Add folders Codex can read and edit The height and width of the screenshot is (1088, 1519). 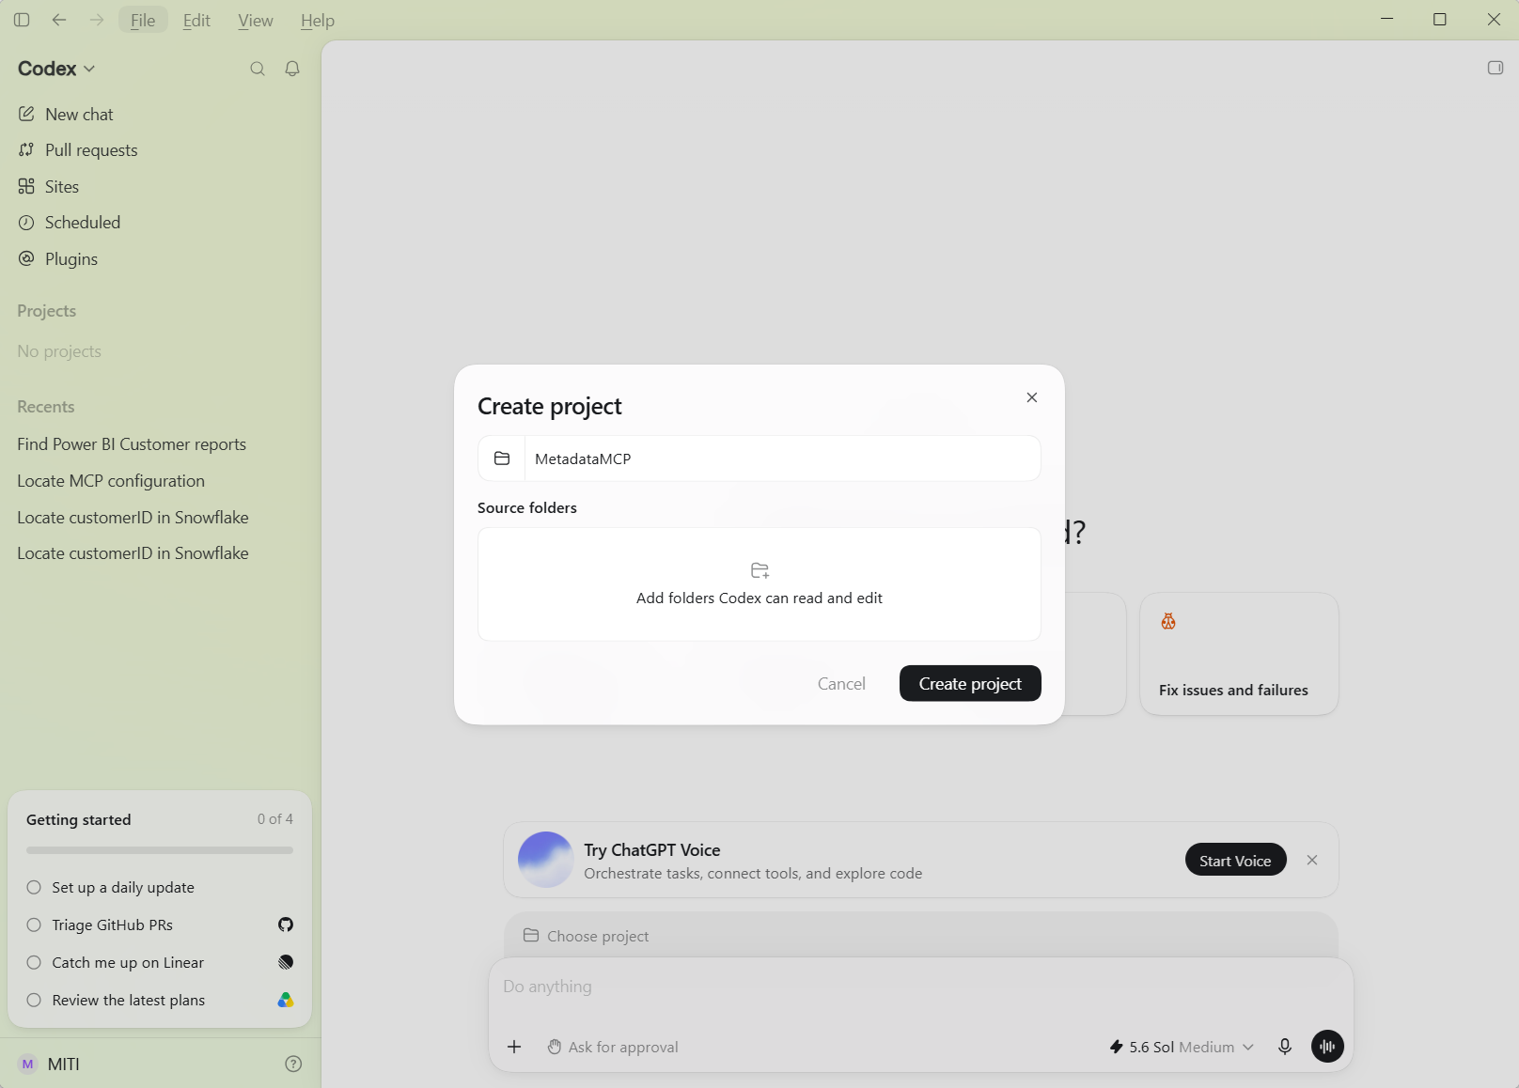tap(759, 584)
